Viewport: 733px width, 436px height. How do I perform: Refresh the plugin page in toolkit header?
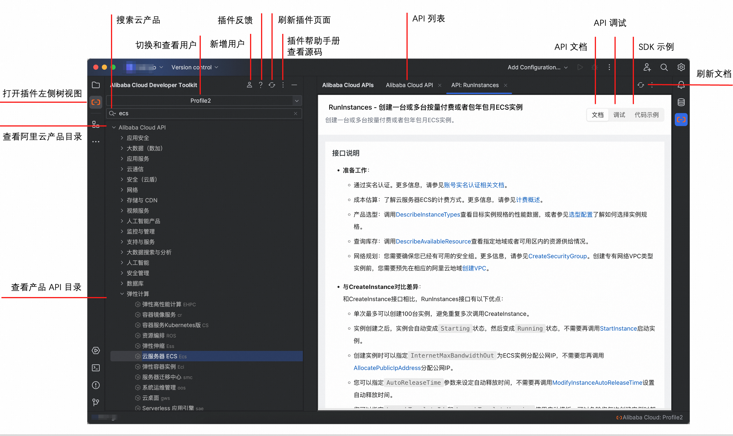point(272,85)
